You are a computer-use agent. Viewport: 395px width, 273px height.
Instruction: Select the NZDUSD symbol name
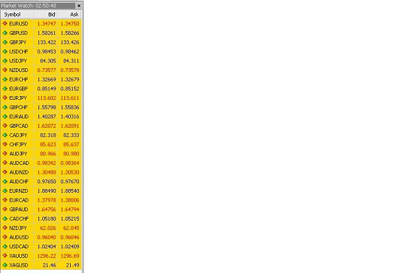tap(18, 70)
